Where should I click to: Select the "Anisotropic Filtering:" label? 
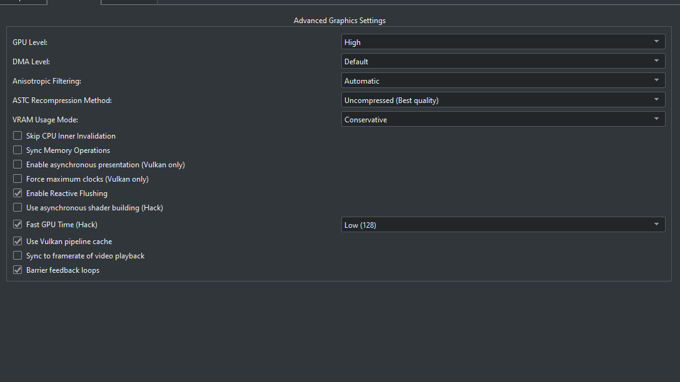pyautogui.click(x=47, y=81)
